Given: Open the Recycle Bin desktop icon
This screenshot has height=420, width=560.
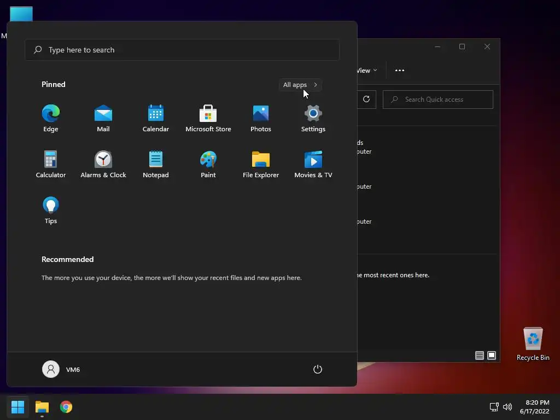Looking at the screenshot, I should coord(533,344).
